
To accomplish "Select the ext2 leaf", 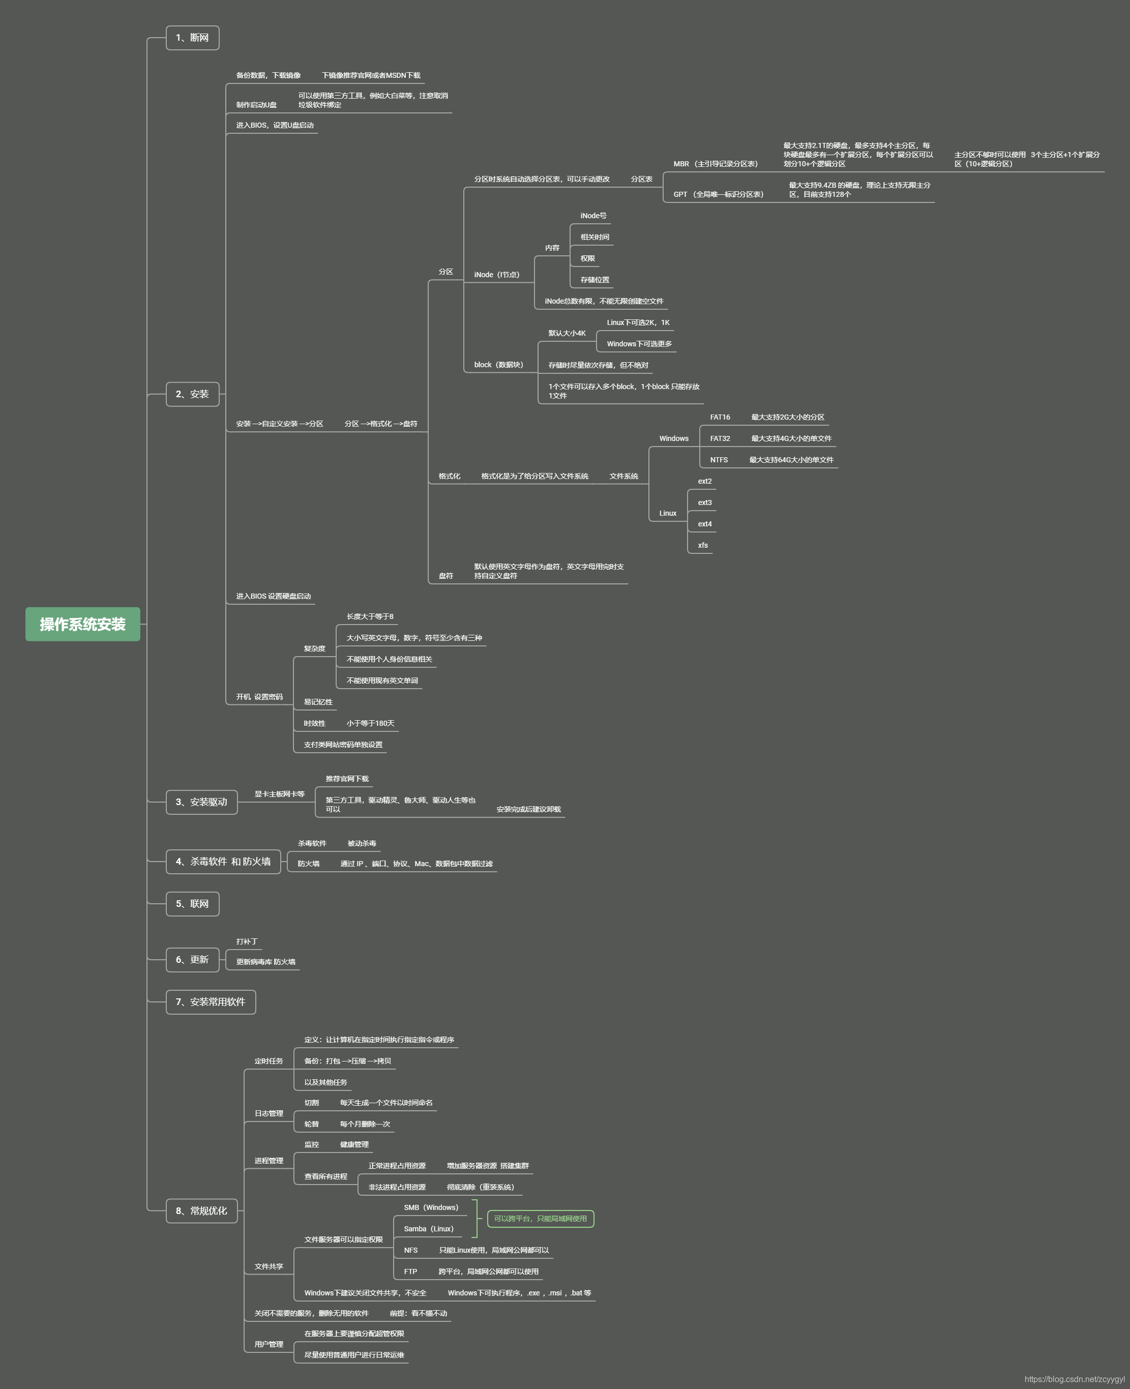I will pos(704,481).
